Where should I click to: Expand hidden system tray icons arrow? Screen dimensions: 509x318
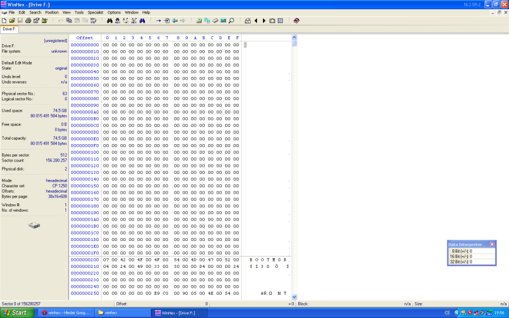pyautogui.click(x=456, y=313)
